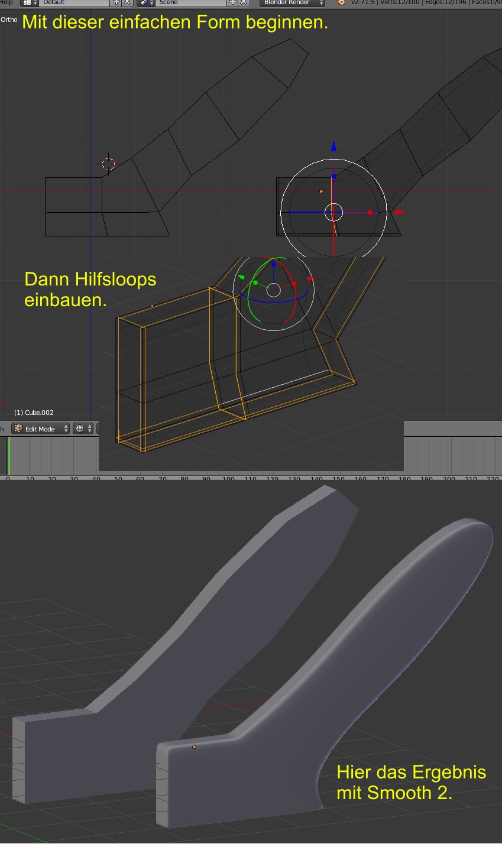
Task: Delete the Default screen layout with X
Action: pos(127,3)
